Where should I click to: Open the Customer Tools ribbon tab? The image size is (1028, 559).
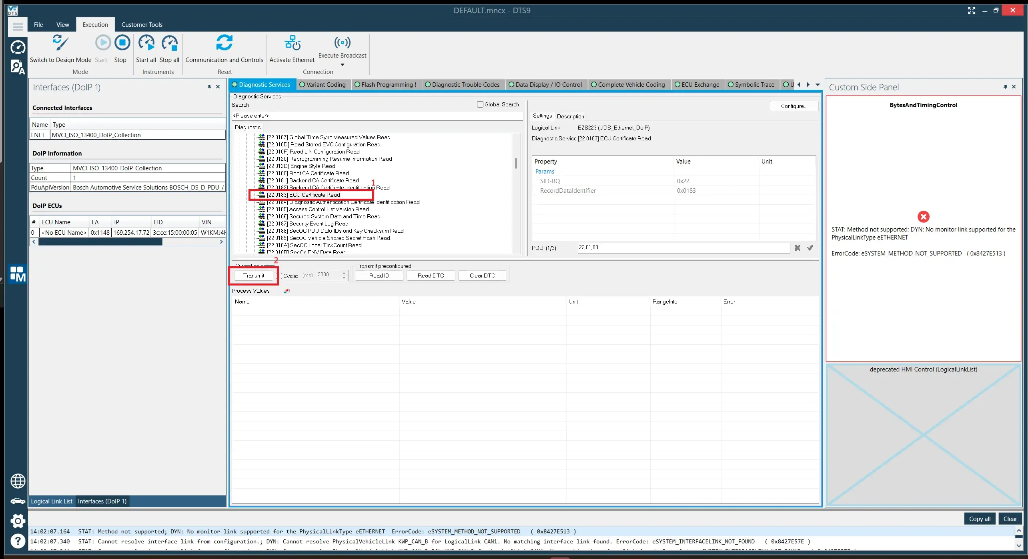point(142,25)
